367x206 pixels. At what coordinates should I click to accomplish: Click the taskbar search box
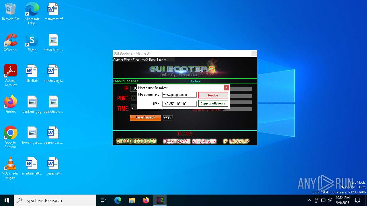click(55, 200)
